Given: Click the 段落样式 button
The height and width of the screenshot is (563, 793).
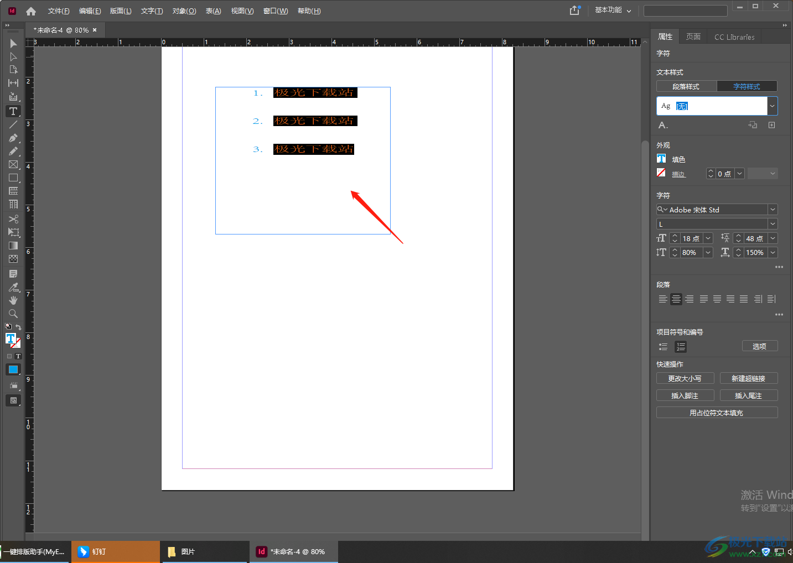Looking at the screenshot, I should (x=686, y=86).
